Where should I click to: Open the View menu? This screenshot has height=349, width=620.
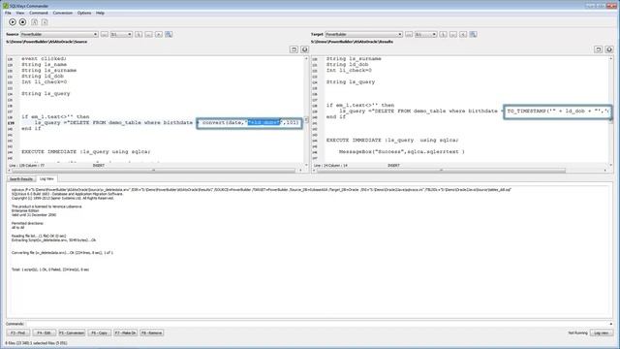[x=19, y=13]
